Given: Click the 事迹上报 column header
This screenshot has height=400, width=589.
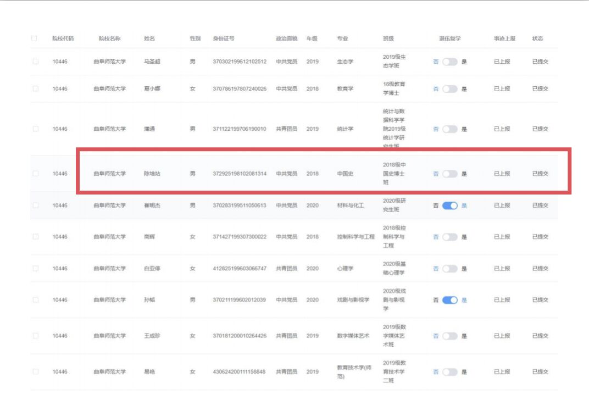Looking at the screenshot, I should click(x=504, y=38).
